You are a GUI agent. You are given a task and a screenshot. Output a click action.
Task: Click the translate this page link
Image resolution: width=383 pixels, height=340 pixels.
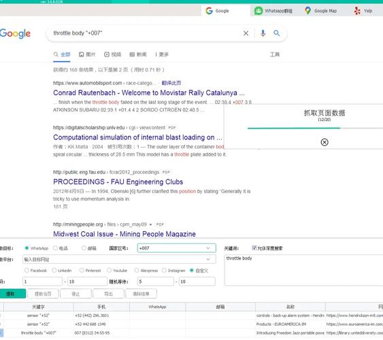pos(171,83)
